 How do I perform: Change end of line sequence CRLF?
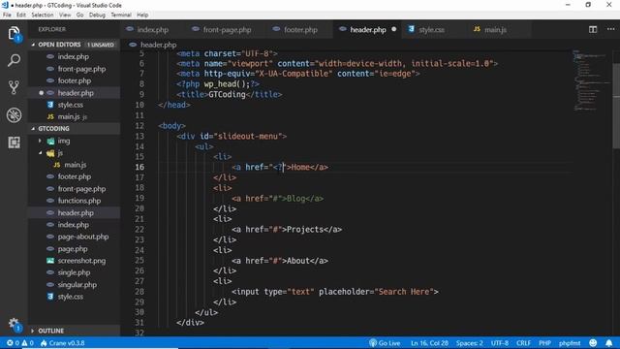click(x=523, y=343)
